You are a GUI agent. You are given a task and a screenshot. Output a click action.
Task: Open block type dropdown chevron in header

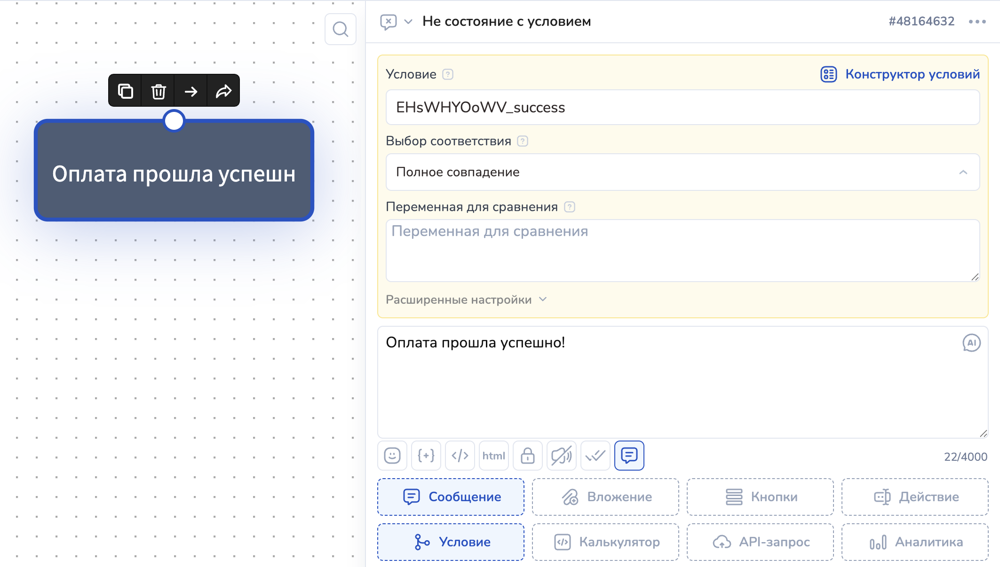pyautogui.click(x=408, y=22)
